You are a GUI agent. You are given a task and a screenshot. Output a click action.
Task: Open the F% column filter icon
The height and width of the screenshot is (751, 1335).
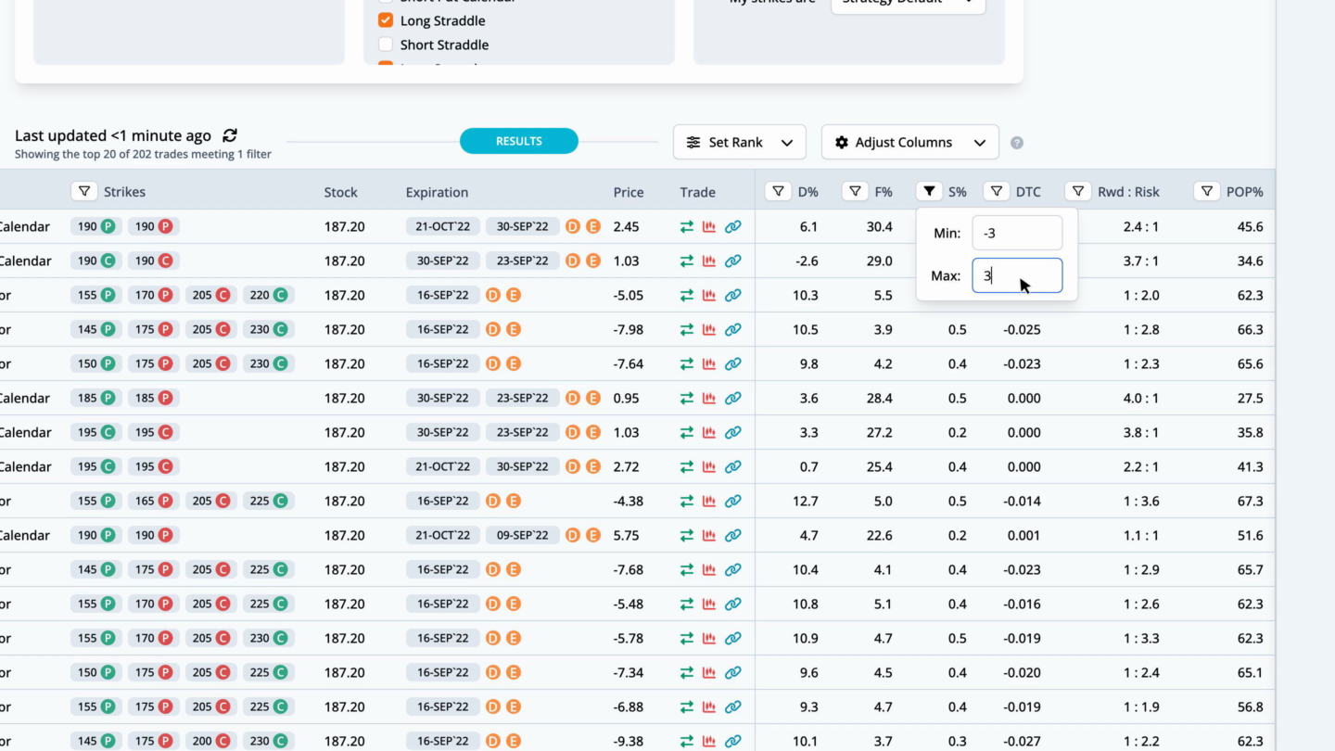click(x=855, y=192)
